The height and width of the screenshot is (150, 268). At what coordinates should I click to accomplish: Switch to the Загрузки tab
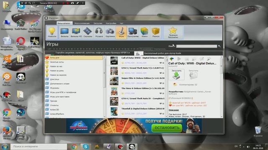tap(98, 23)
